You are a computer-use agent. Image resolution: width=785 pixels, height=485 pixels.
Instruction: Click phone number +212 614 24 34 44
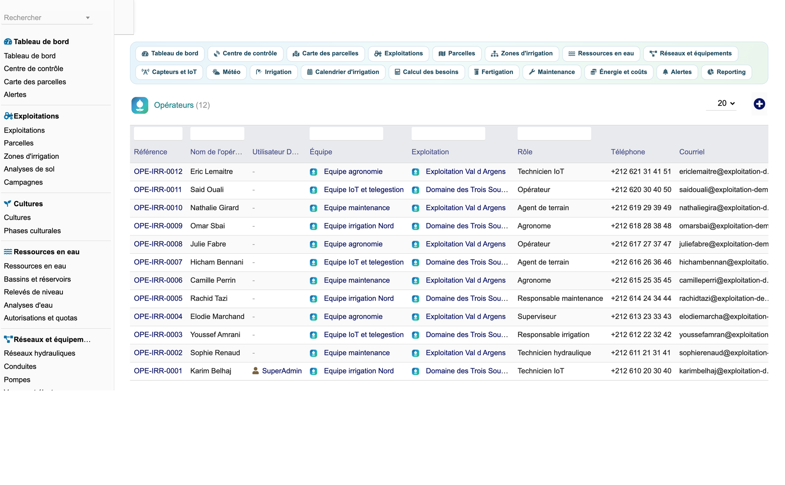[x=641, y=298]
